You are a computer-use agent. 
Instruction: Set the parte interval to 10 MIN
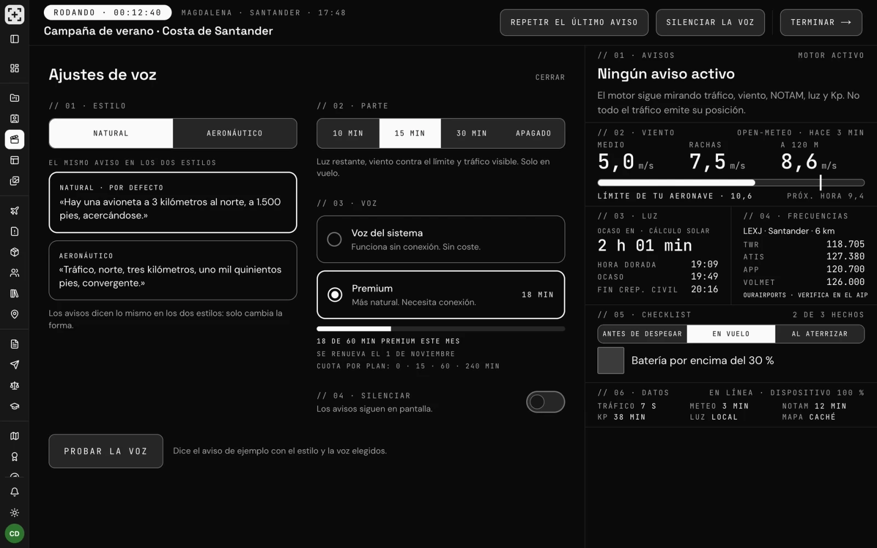(348, 133)
